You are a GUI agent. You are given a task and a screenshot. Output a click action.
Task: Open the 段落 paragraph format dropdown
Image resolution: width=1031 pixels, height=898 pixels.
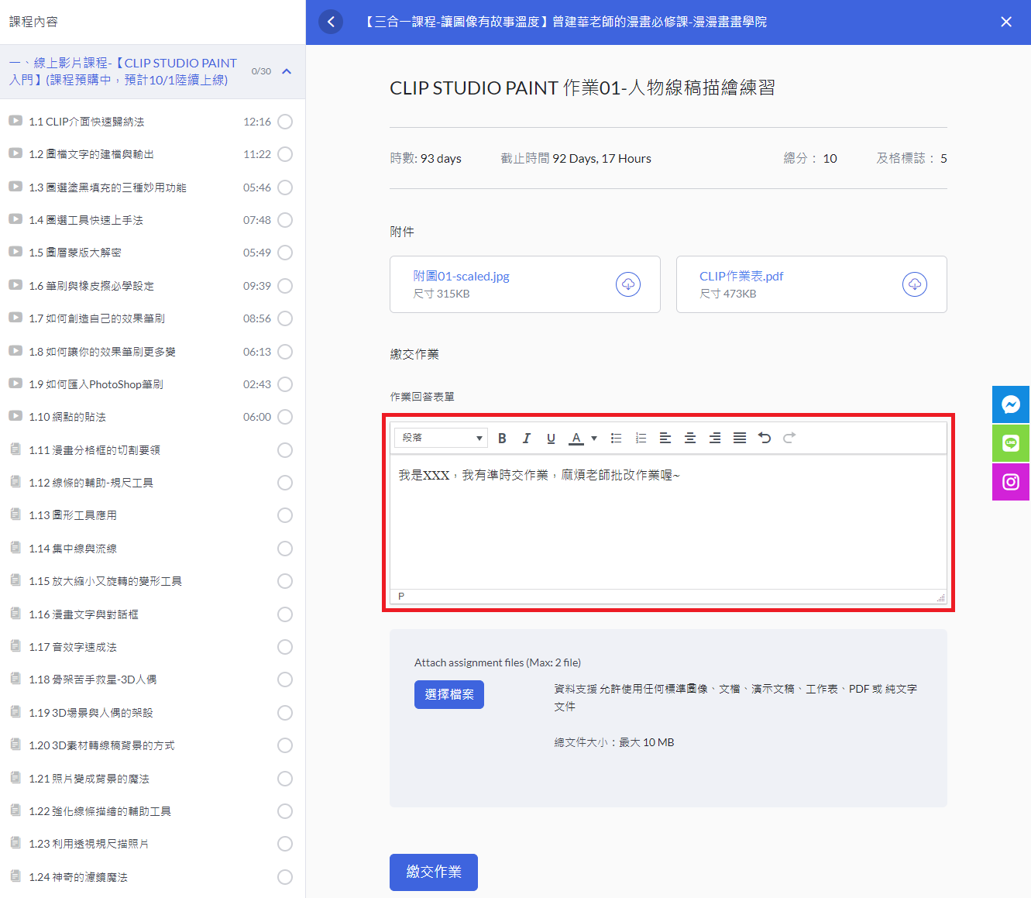[x=441, y=439]
